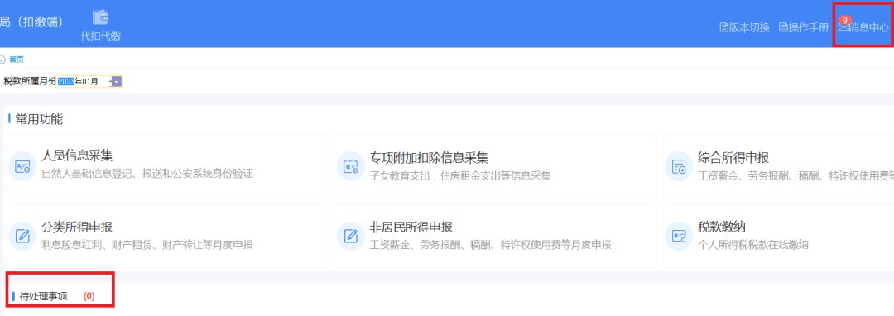Click the envelope icon for 消息中心

click(x=844, y=26)
